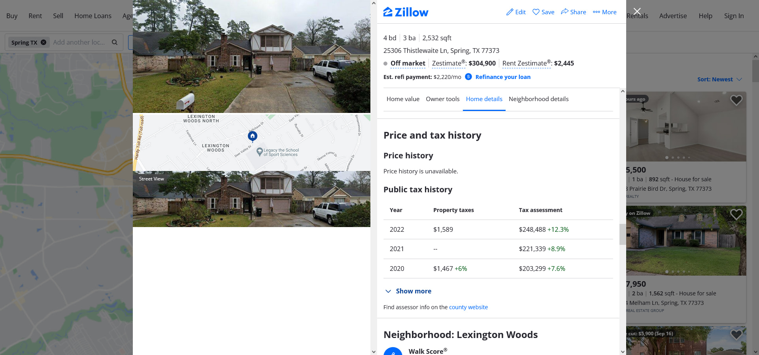The height and width of the screenshot is (355, 759).
Task: Click the home pin on the map
Action: (253, 136)
